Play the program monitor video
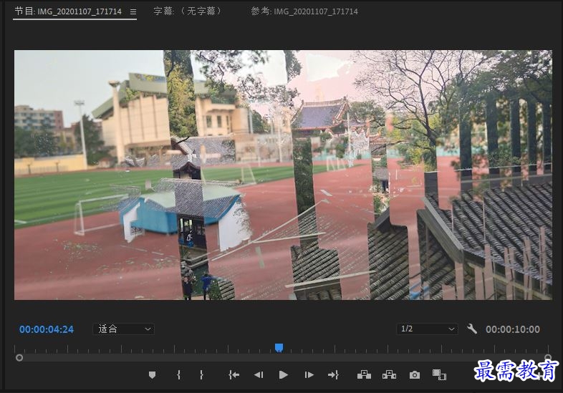This screenshot has width=563, height=393. [284, 375]
